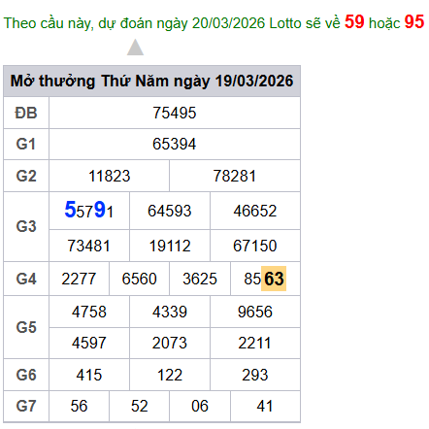The width and height of the screenshot is (429, 429).
Task: Select the G5 number 2073
Action: 170,343
